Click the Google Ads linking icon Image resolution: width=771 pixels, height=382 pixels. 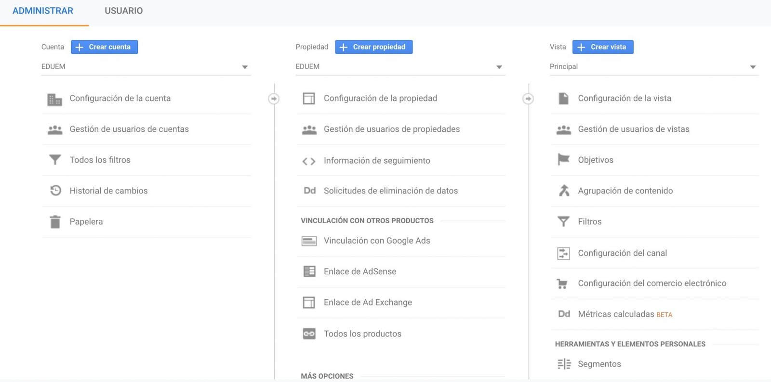309,241
